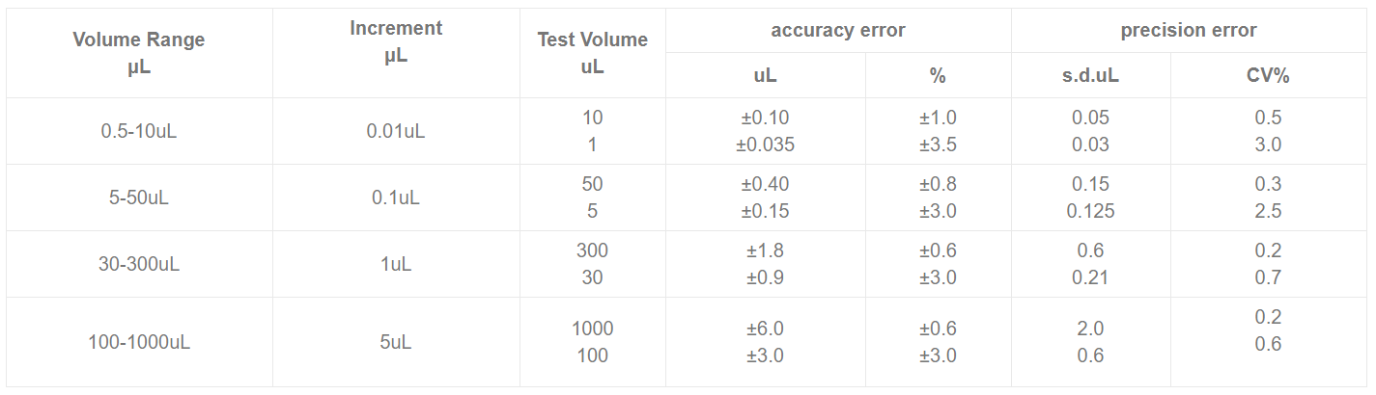Screen dimensions: 1376x395
Task: Click the s.d.uL sub-header cell
Action: [1090, 75]
